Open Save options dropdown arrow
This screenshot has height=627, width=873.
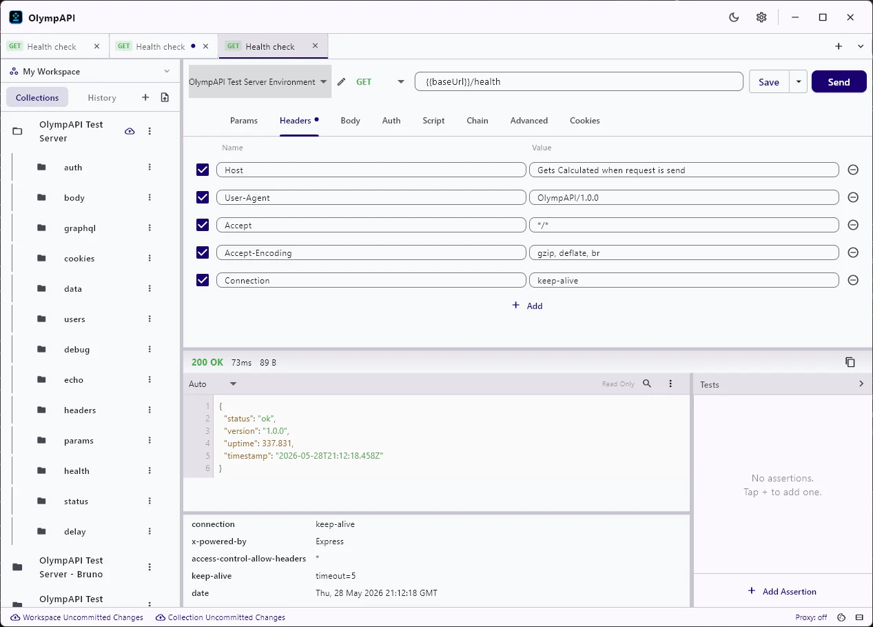click(798, 81)
